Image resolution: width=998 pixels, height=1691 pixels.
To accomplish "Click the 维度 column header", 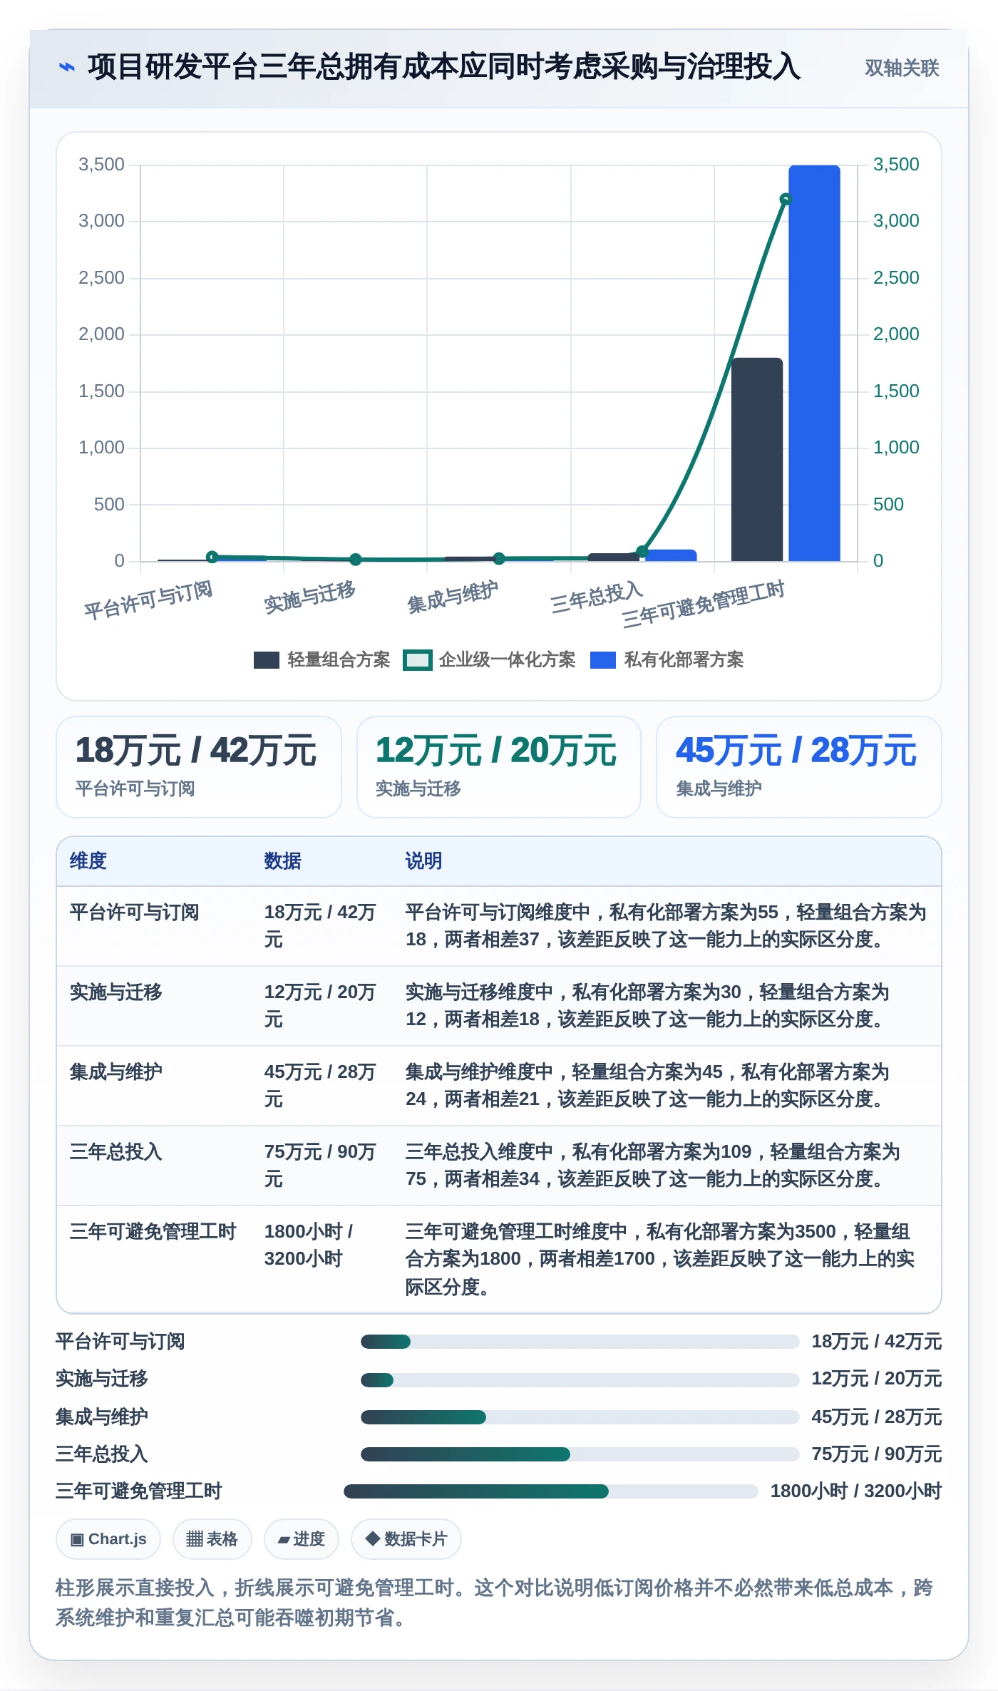I will pos(88,861).
